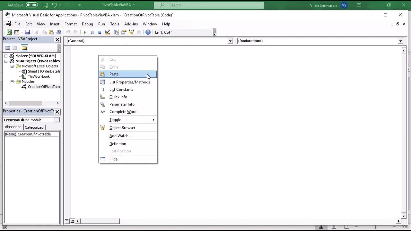The image size is (411, 231).
Task: Toggle Excel AutoSave off switch
Action: click(x=31, y=5)
